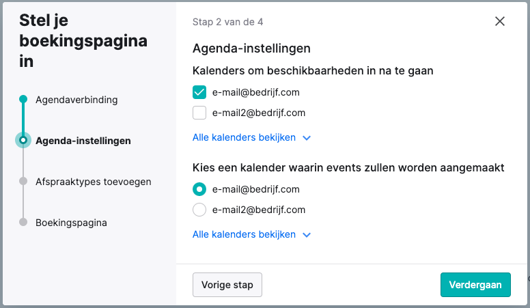Click the grey Afspraaktypes toevoegen step dot
The image size is (530, 308).
click(23, 181)
